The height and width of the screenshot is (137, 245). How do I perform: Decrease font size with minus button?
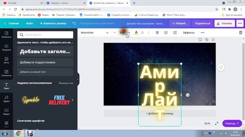[x=114, y=33]
